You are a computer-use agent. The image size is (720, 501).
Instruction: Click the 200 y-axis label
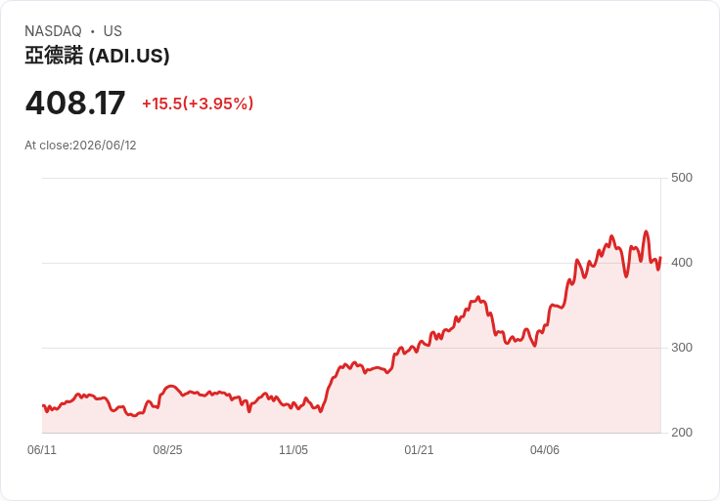(x=682, y=433)
